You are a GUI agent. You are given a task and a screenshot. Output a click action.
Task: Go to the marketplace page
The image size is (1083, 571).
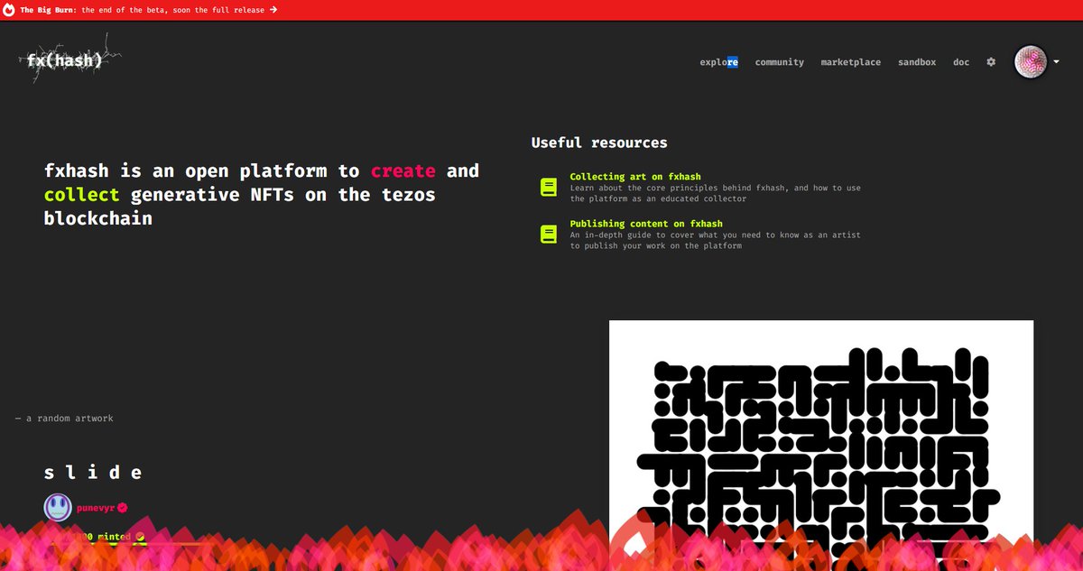(851, 62)
